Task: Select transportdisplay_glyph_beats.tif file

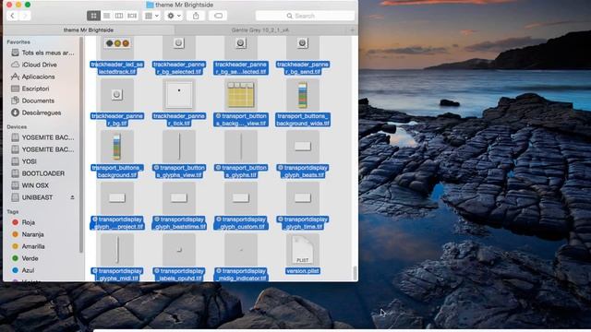Action: click(303, 154)
